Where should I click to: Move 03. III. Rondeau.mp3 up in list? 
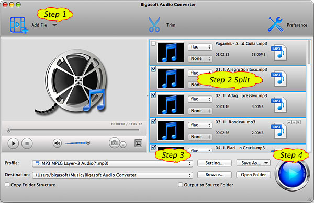289,122
